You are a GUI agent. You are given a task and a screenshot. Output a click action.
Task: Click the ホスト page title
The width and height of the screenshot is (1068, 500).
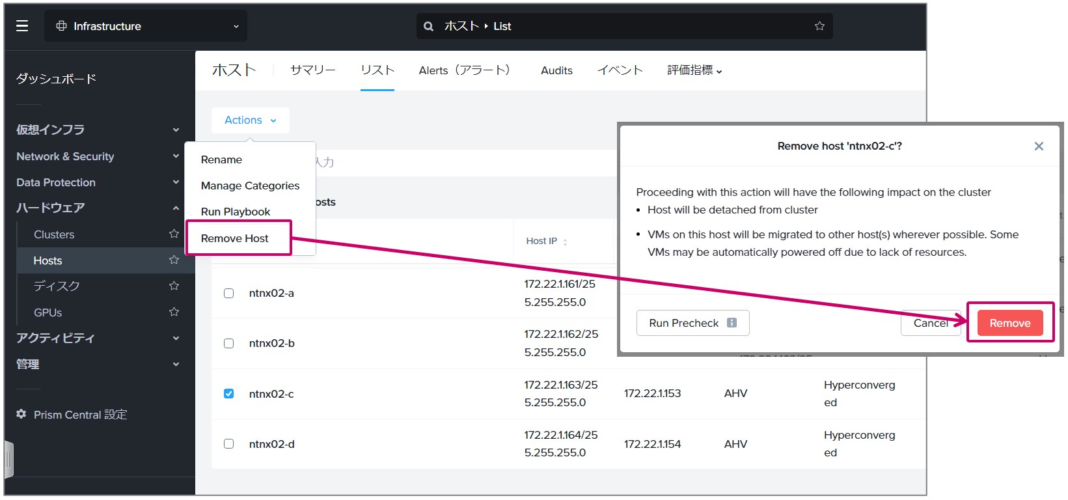tap(234, 70)
